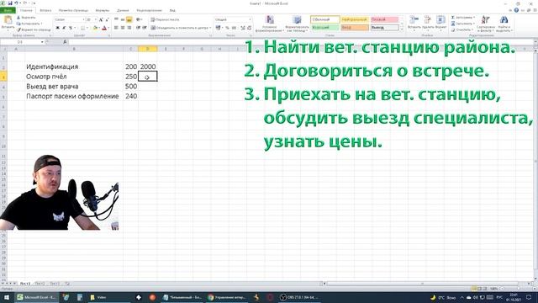Apply comma thousands separator style
This screenshot has width=538, height=303.
pyautogui.click(x=234, y=28)
